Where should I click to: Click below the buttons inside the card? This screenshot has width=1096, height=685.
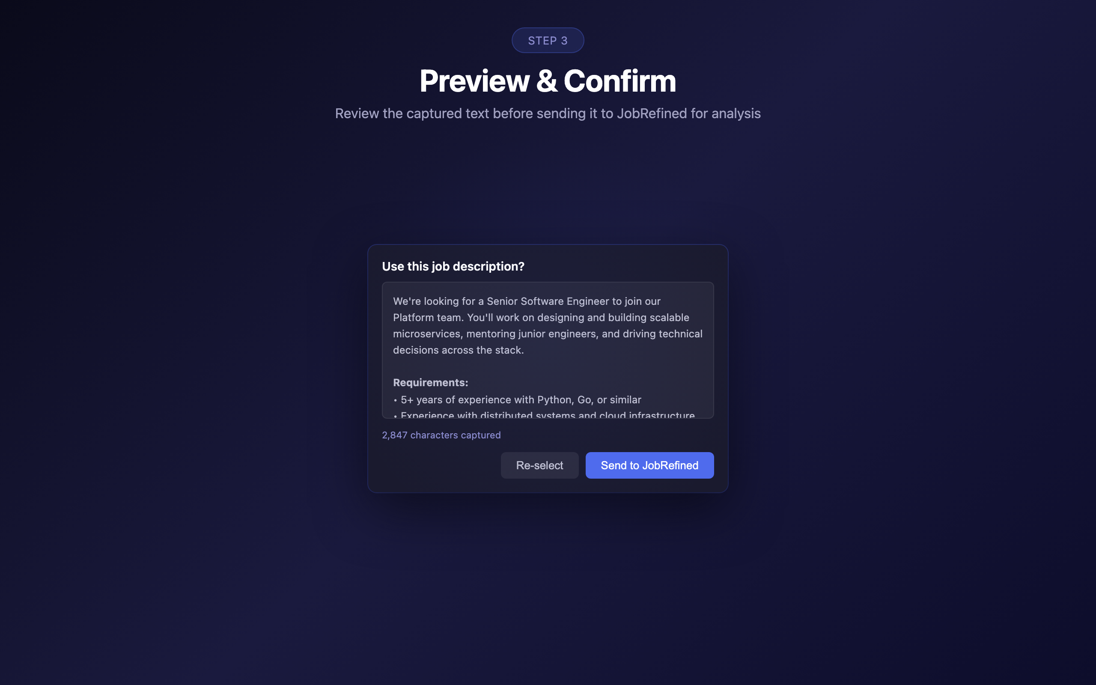click(x=548, y=485)
